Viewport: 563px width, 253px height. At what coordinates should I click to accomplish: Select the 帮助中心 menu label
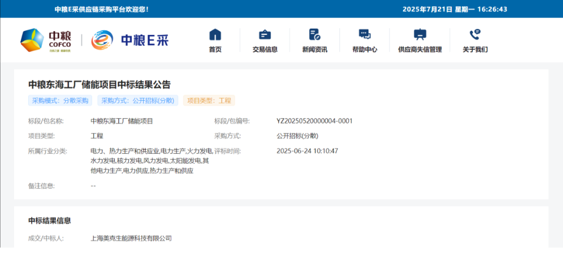[x=364, y=50]
